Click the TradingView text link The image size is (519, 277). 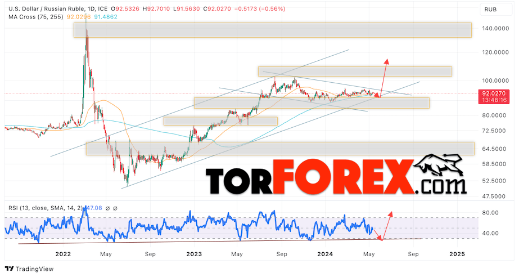[x=34, y=269]
